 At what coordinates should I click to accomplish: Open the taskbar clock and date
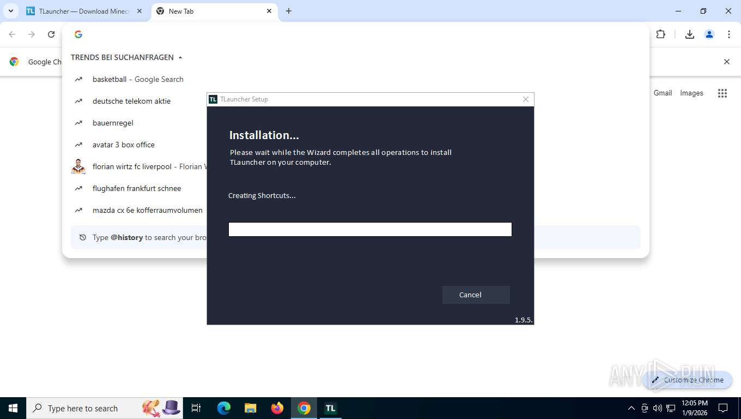tap(695, 408)
